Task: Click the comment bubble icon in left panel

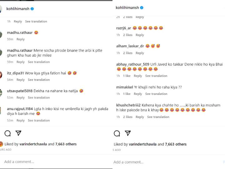Action: pos(7,133)
